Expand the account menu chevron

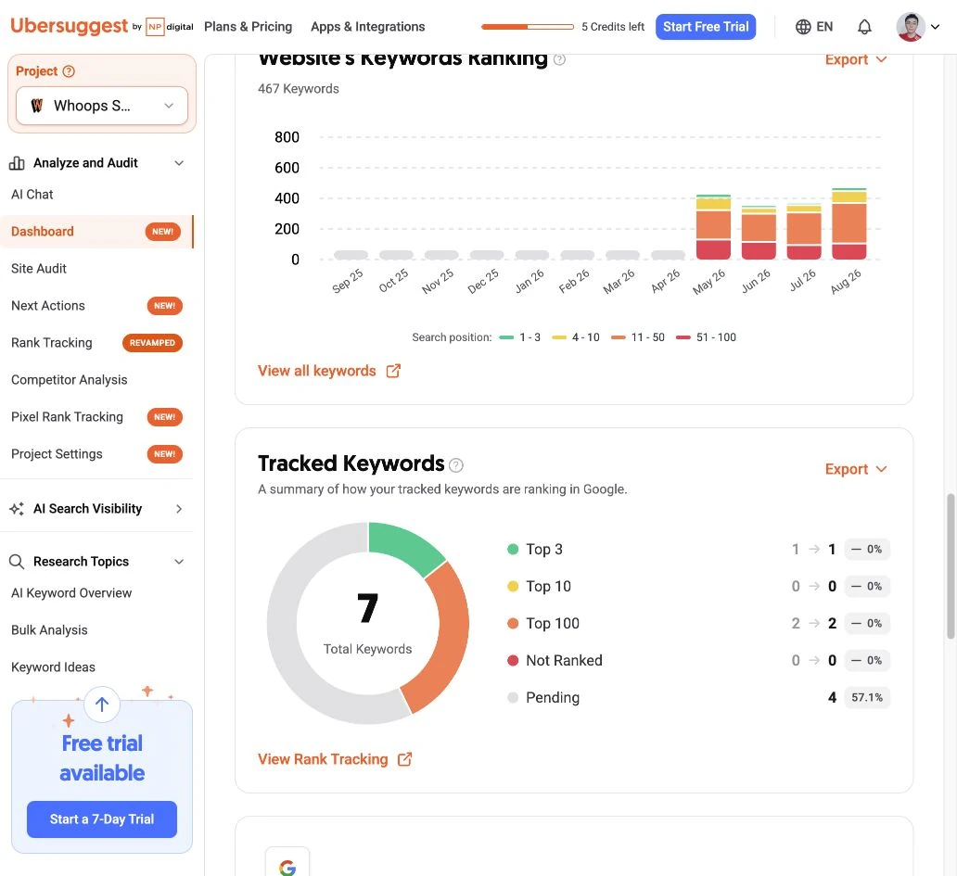[935, 27]
